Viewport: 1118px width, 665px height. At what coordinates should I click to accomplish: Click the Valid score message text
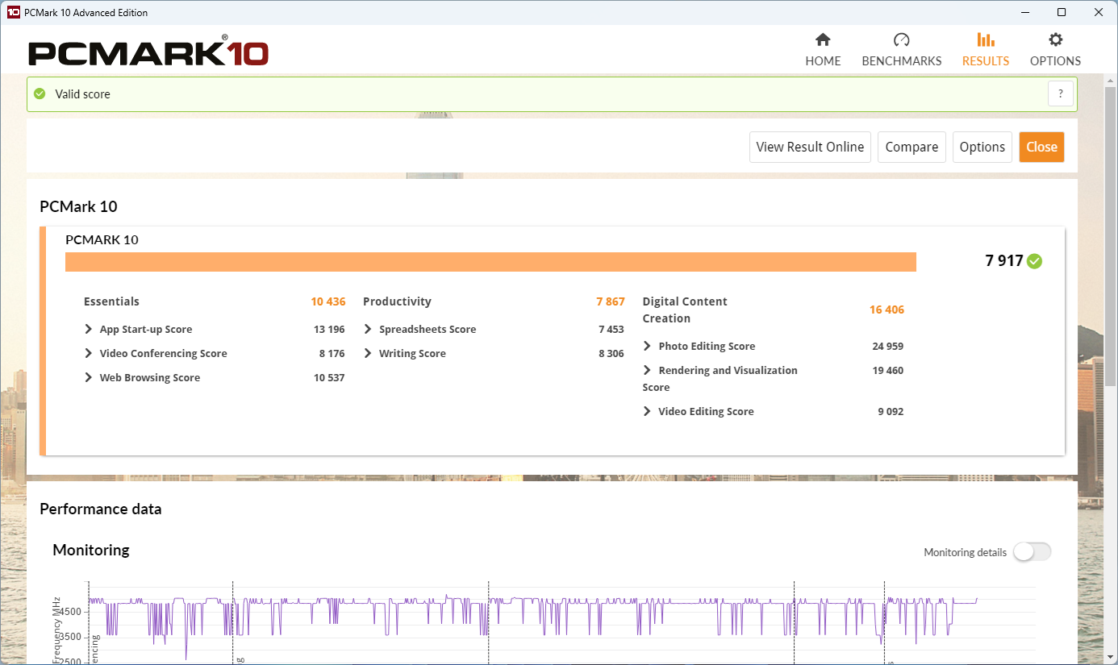click(x=82, y=94)
